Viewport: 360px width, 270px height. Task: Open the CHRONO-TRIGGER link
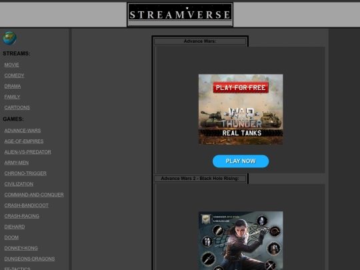(x=25, y=173)
